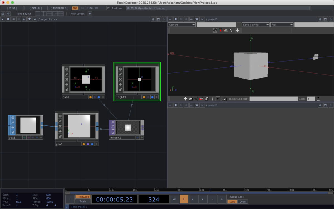The height and width of the screenshot is (209, 334).
Task: Expand the >> path in network pane bar
Action: (x=55, y=20)
